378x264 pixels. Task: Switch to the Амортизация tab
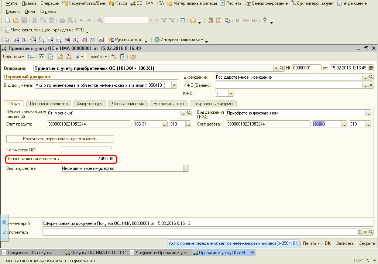90,104
